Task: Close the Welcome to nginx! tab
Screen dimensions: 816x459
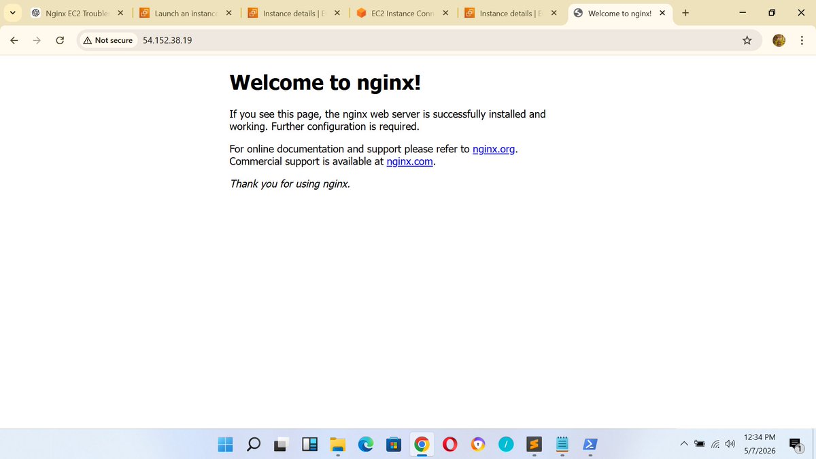Action: tap(662, 13)
